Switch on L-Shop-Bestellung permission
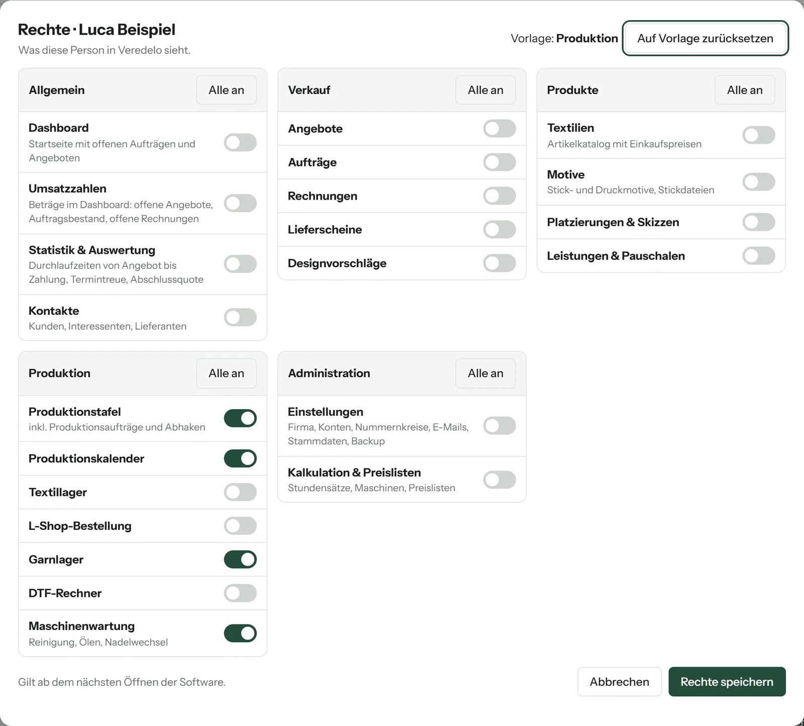The height and width of the screenshot is (726, 804). click(x=240, y=526)
